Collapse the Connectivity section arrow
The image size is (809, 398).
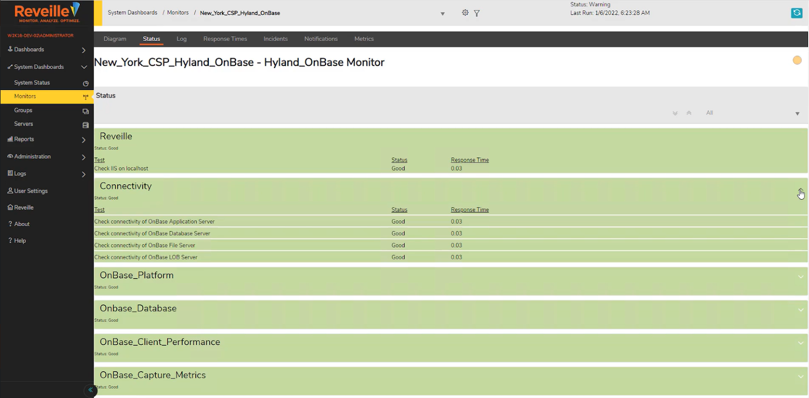(x=800, y=191)
